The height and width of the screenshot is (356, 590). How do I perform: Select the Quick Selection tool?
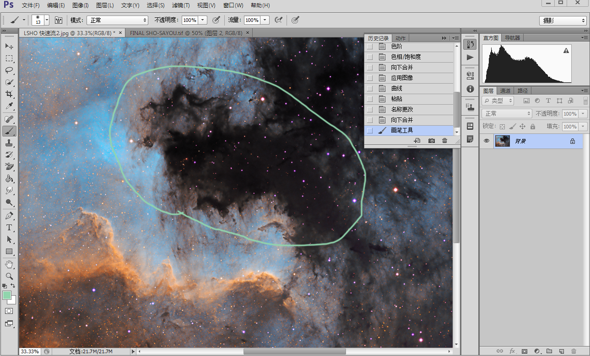pyautogui.click(x=9, y=82)
